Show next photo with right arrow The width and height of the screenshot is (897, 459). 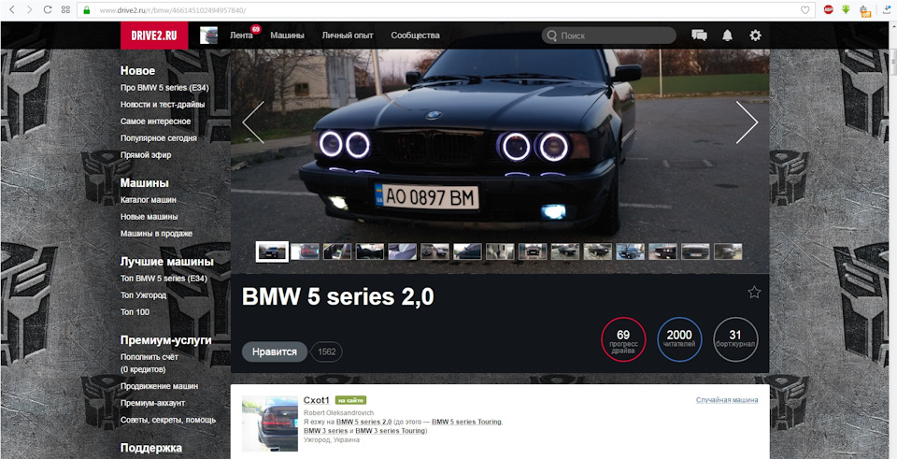tap(747, 122)
